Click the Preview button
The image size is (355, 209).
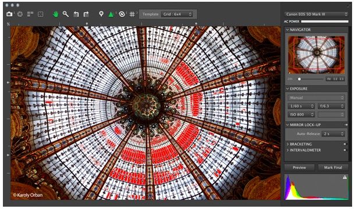click(x=299, y=167)
